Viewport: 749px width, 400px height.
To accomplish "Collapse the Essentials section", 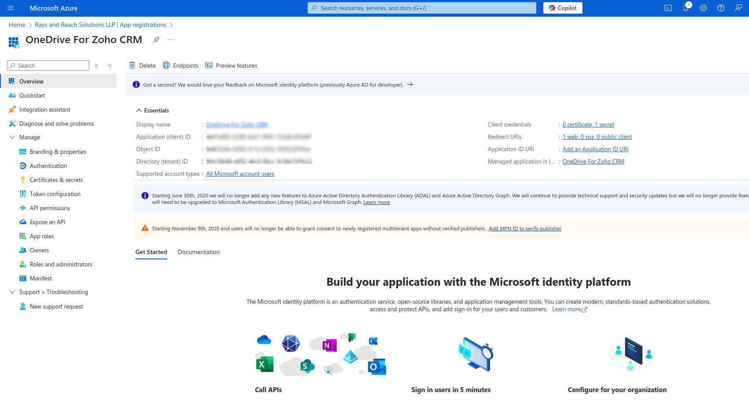I will [139, 110].
